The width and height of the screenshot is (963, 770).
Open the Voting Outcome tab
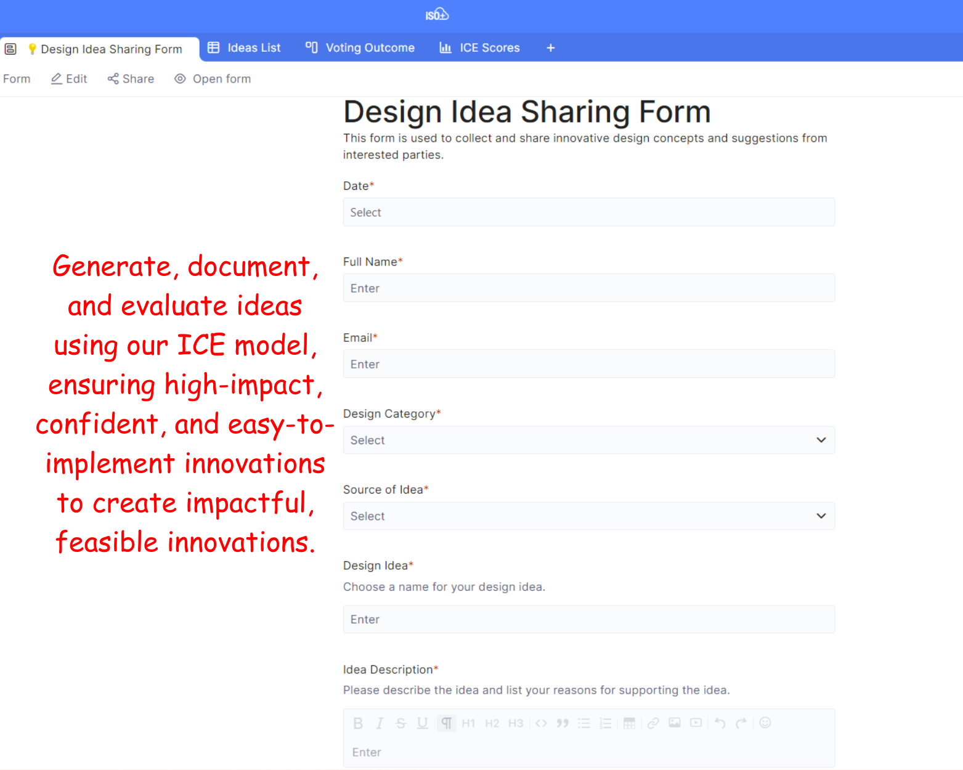360,48
